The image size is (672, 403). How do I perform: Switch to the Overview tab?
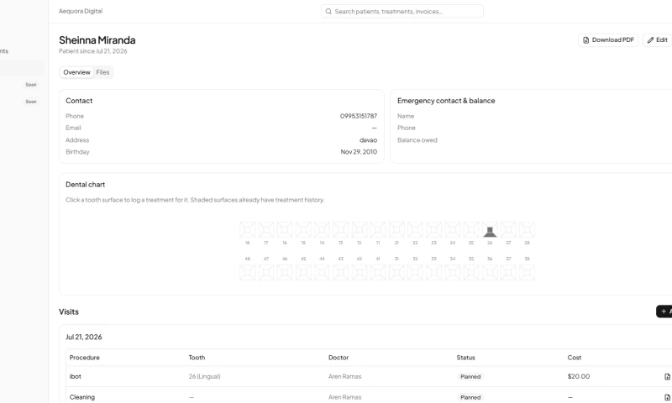tap(76, 72)
